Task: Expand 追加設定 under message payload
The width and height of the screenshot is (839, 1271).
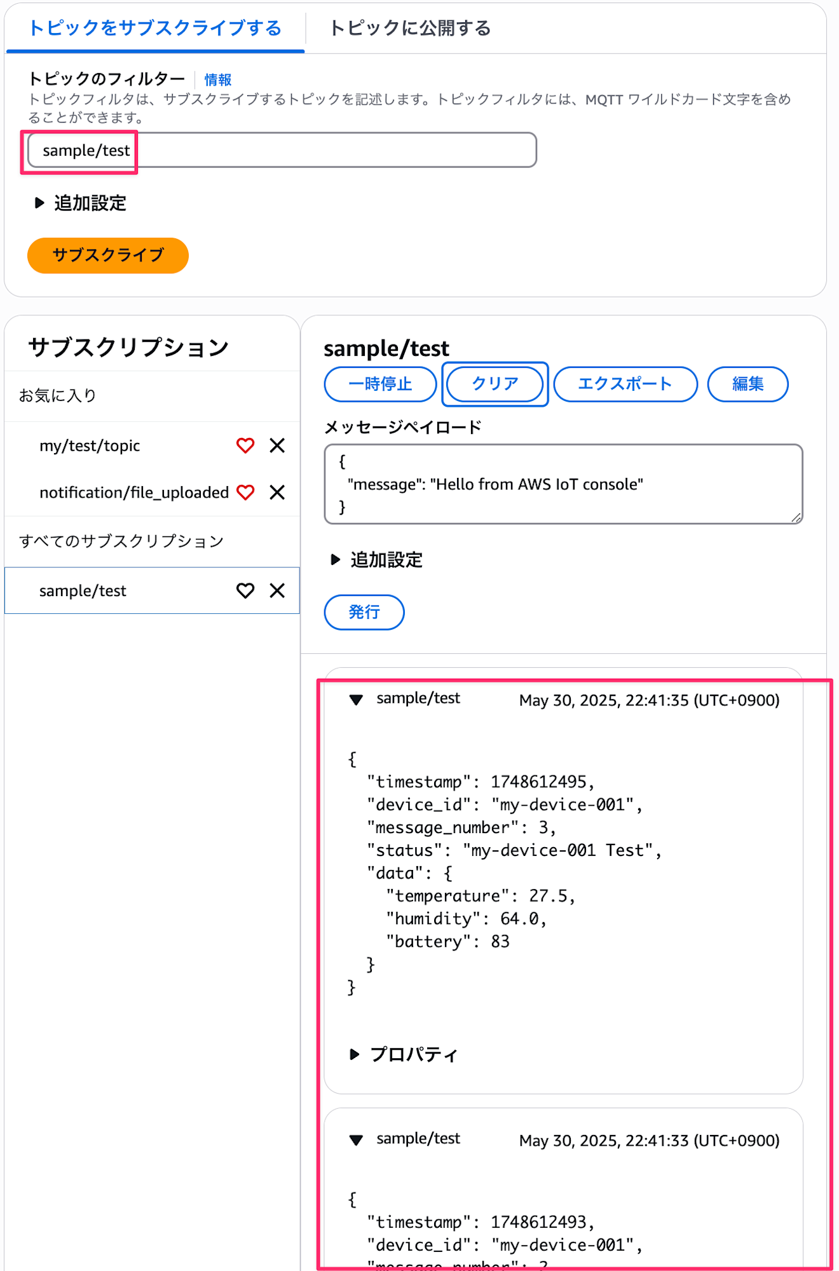Action: pyautogui.click(x=376, y=560)
